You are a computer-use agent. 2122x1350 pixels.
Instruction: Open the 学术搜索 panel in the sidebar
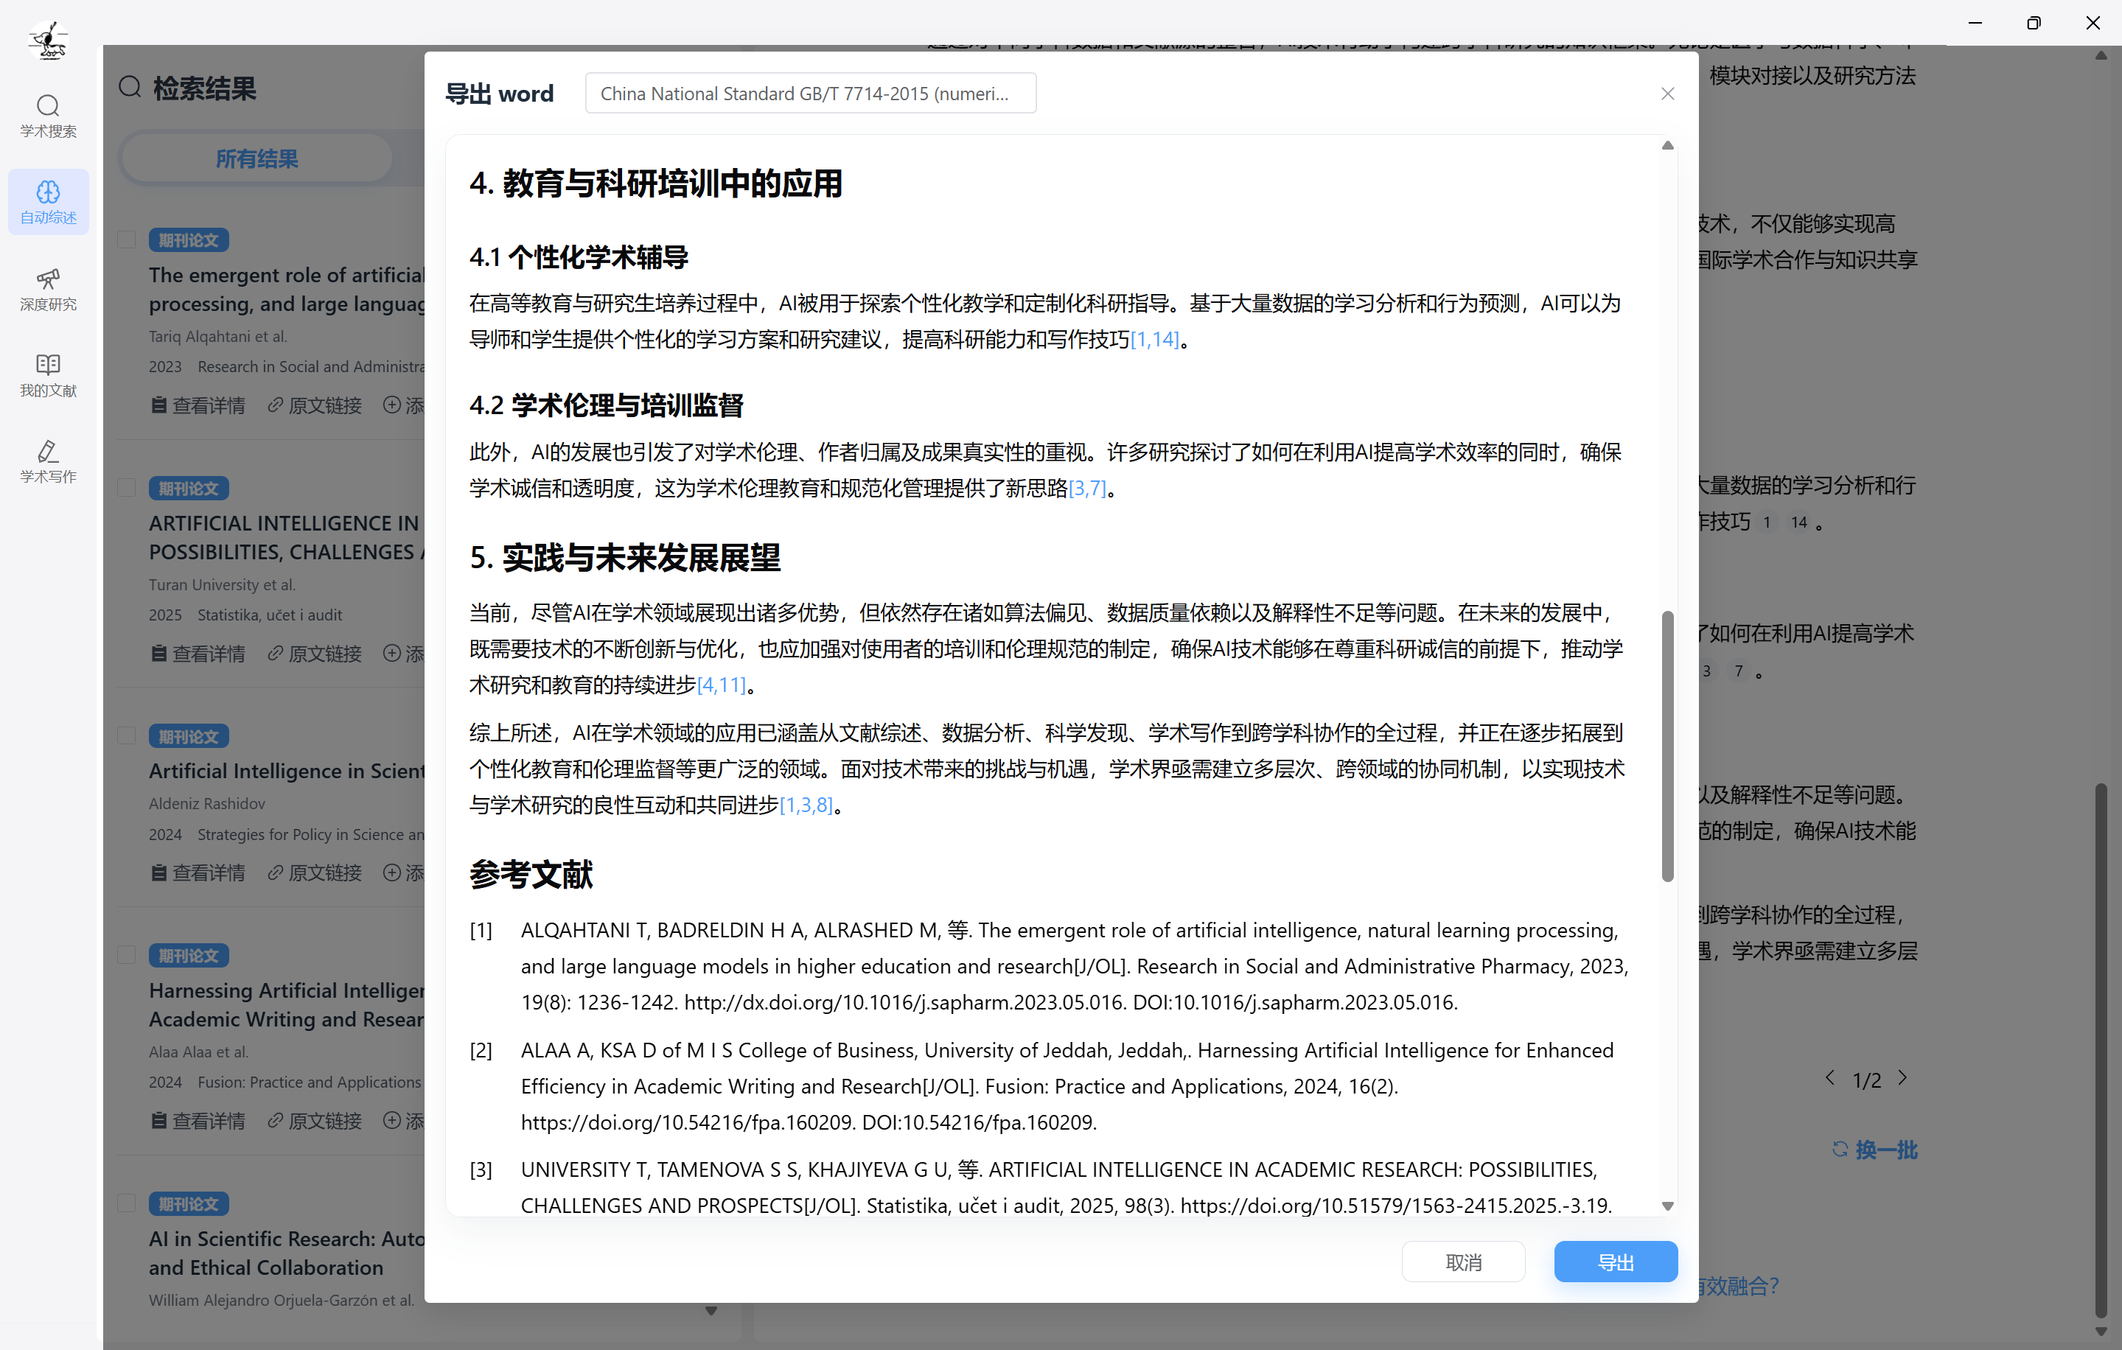(48, 116)
